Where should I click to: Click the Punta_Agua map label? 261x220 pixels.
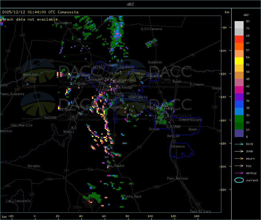pyautogui.click(x=132, y=197)
